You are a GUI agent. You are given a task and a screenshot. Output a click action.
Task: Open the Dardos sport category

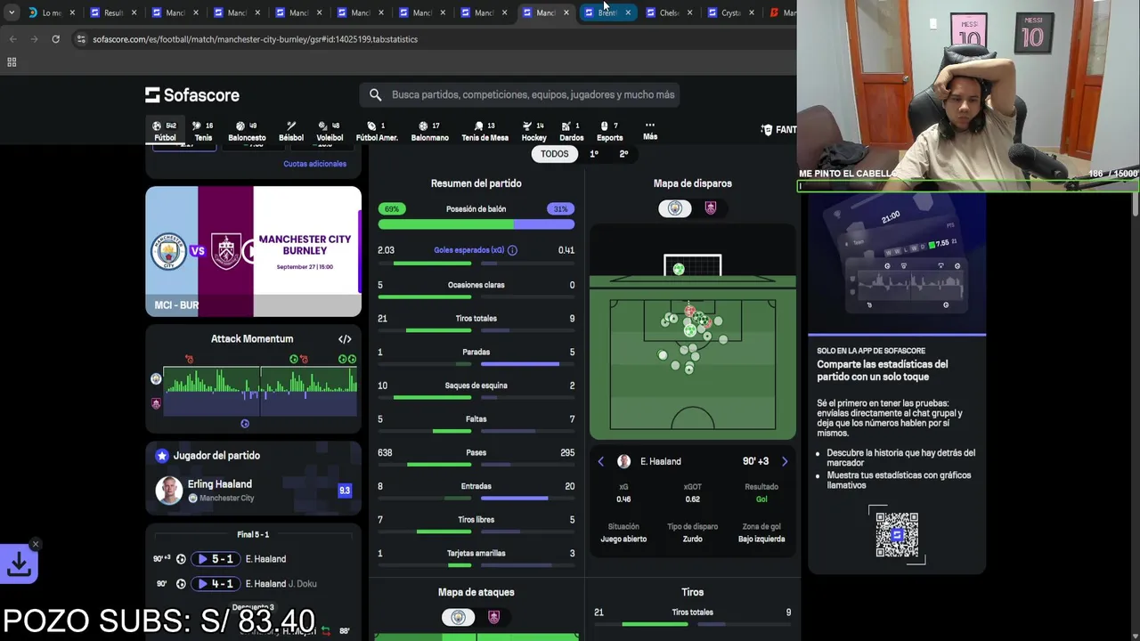pos(571,131)
